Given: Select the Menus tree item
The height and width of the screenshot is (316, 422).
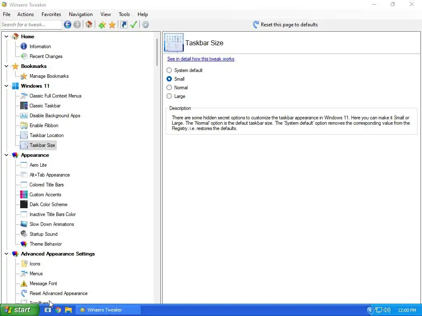Looking at the screenshot, I should [x=36, y=274].
